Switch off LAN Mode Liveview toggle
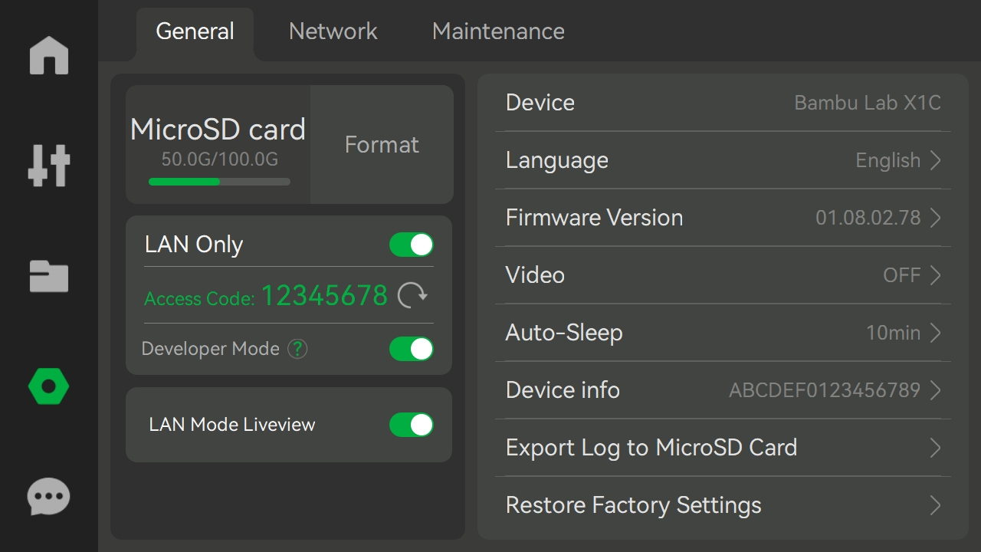This screenshot has height=552, width=981. coord(412,425)
